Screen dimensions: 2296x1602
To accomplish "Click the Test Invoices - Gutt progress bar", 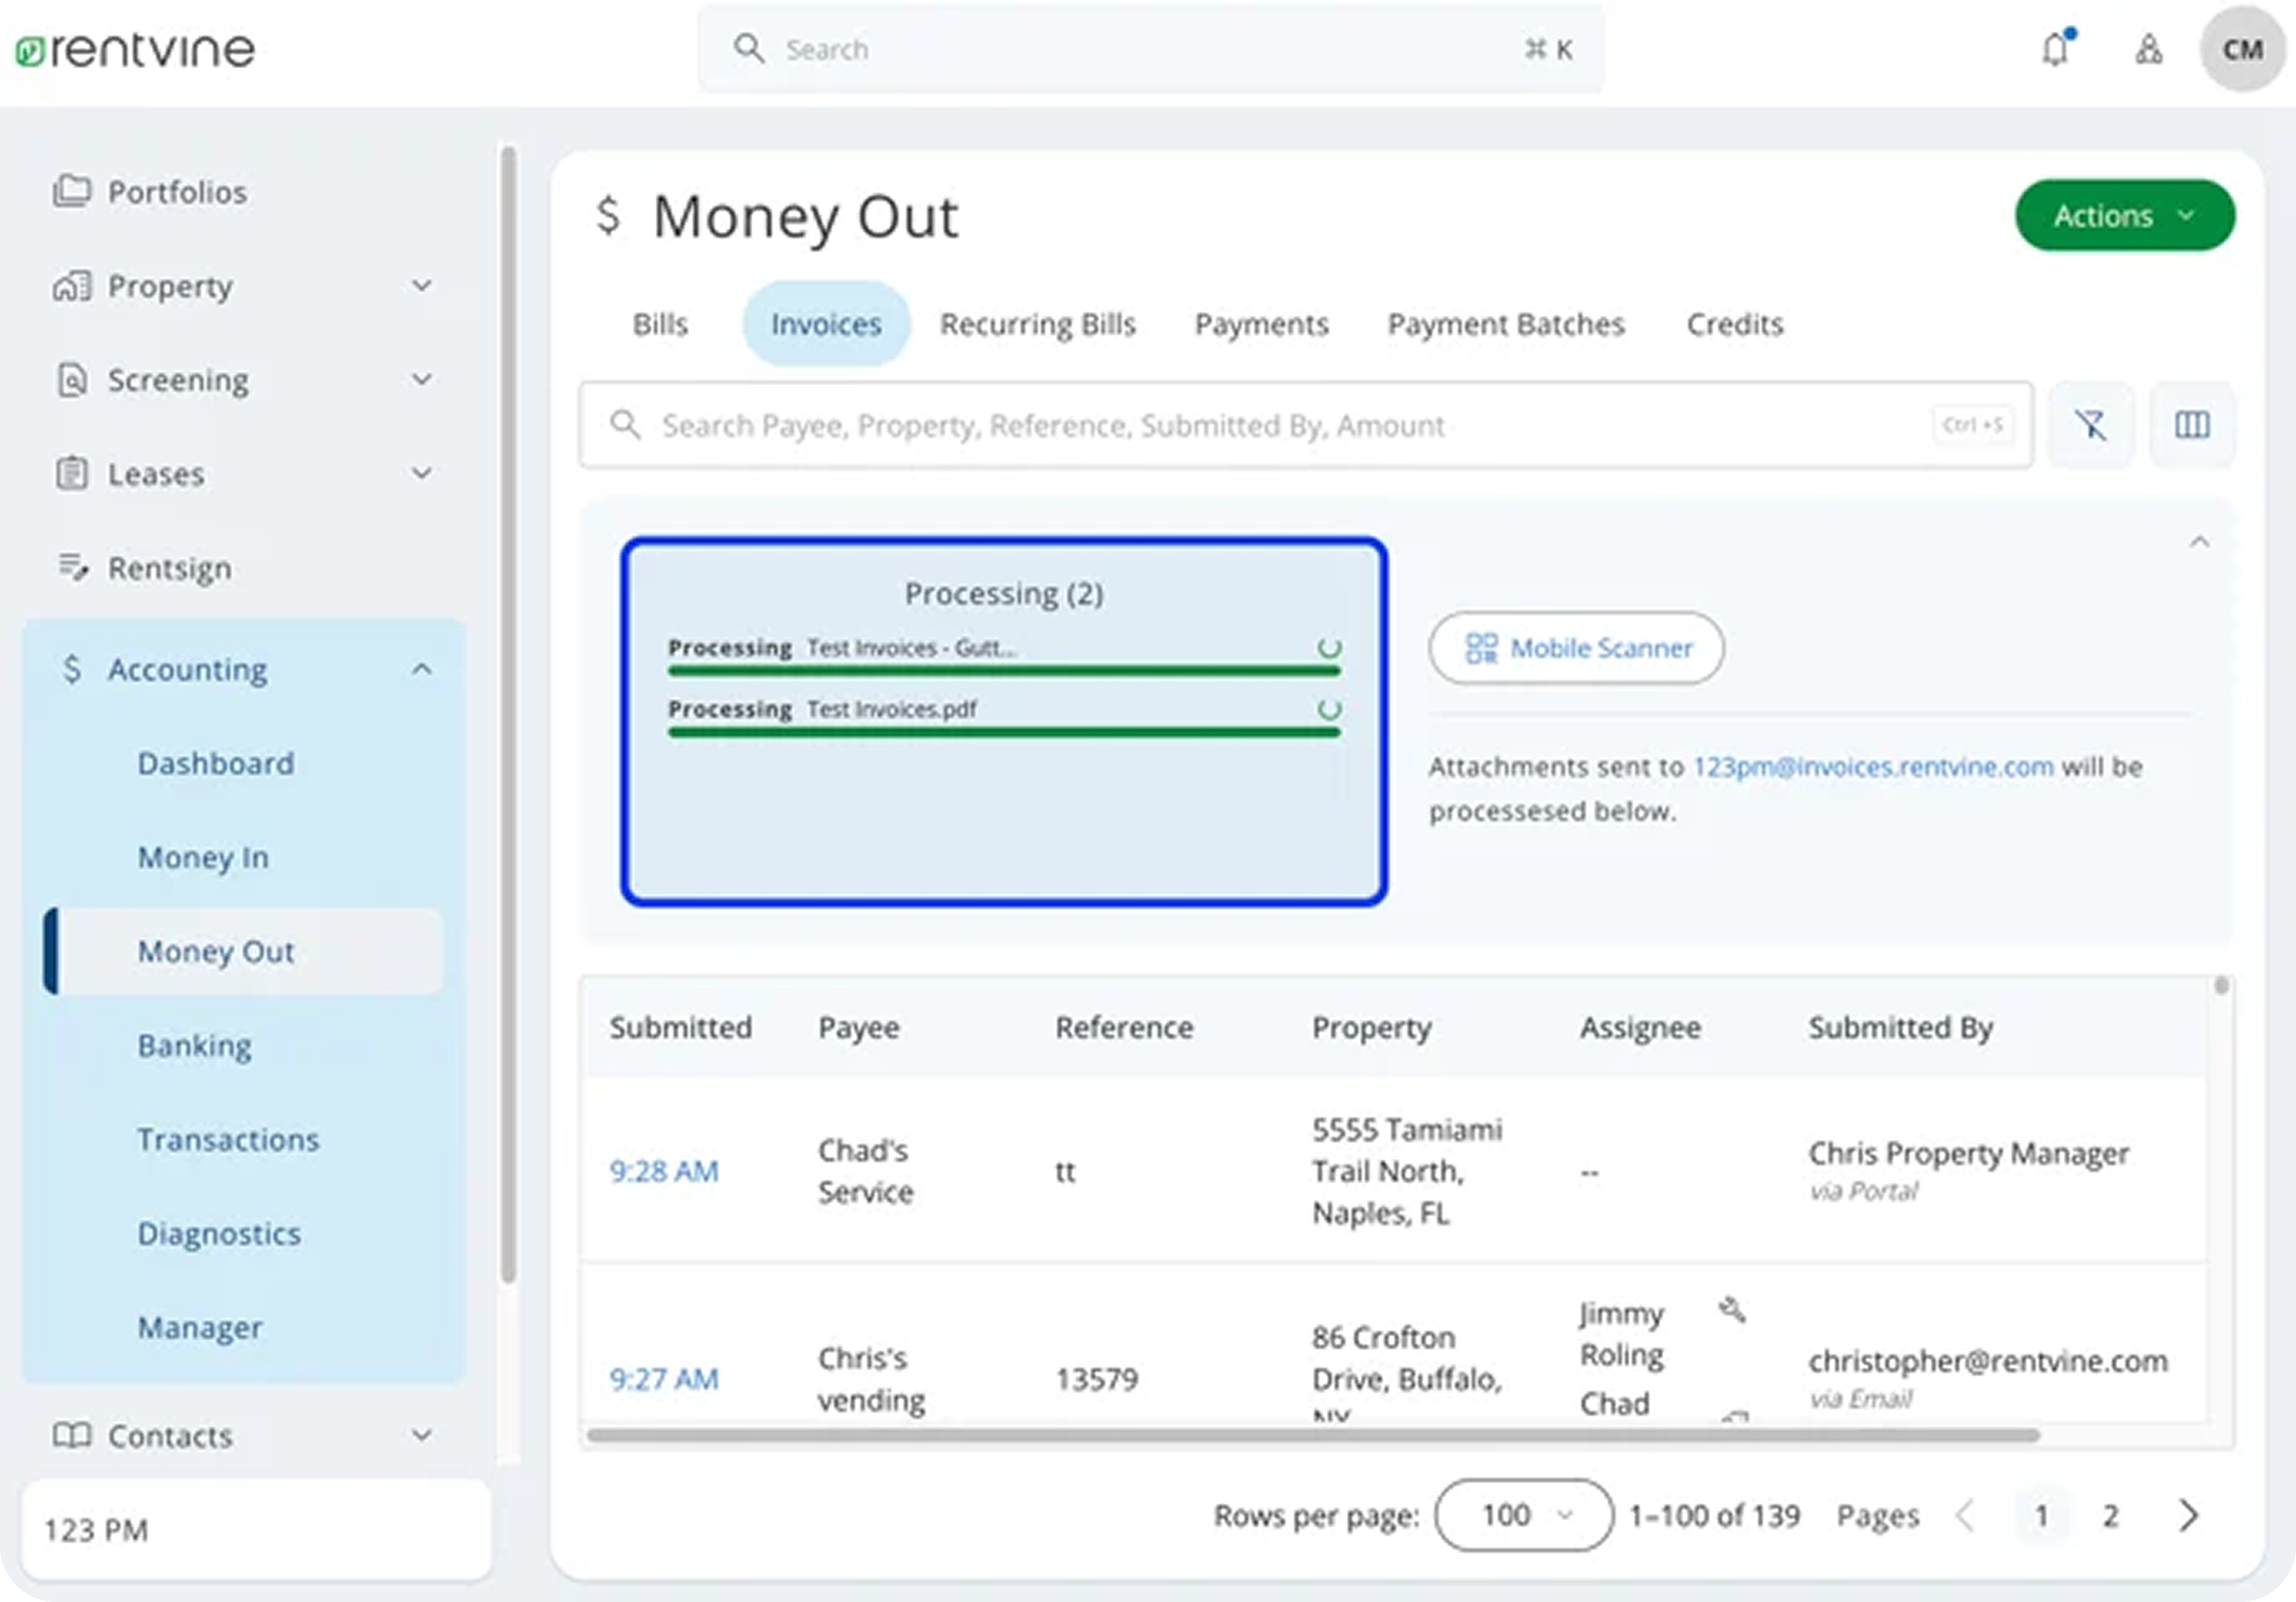I will point(1004,671).
